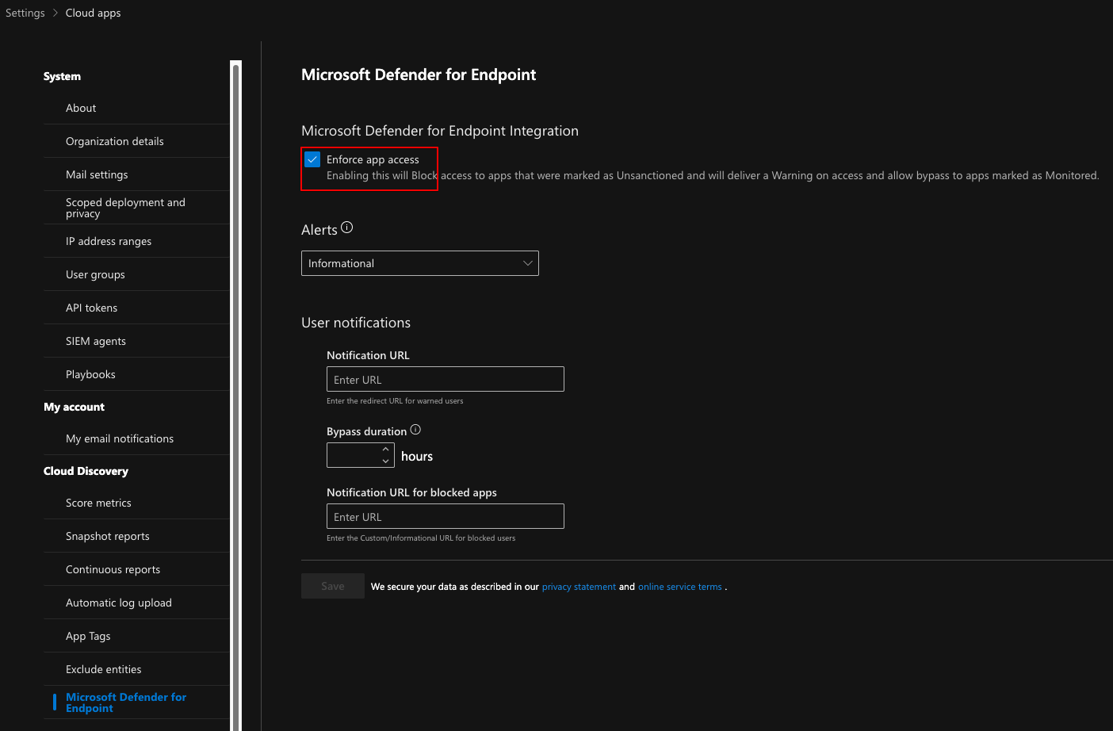The image size is (1113, 731).
Task: Click the Cloud Discovery section heading
Action: (x=86, y=471)
